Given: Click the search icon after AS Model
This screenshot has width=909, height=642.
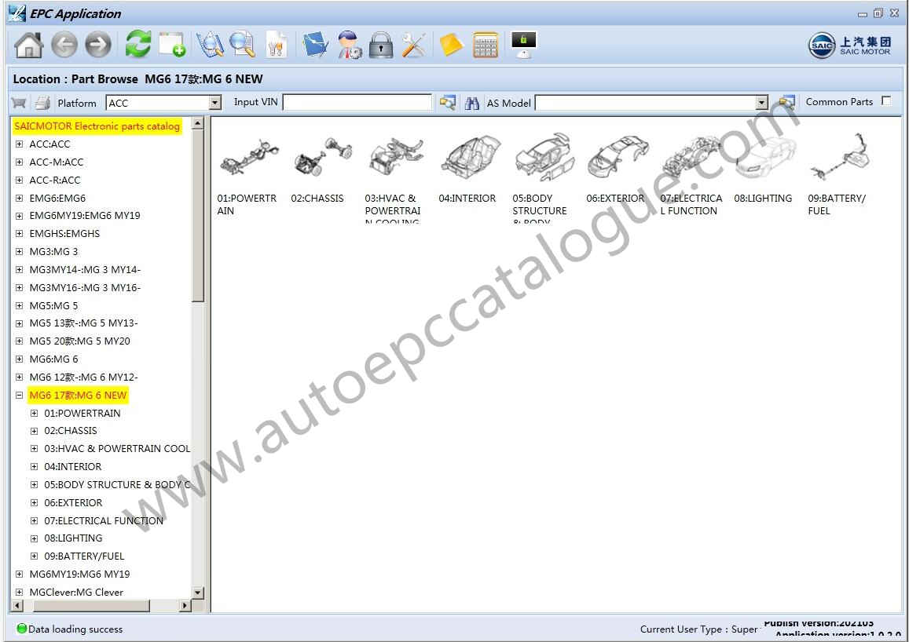Looking at the screenshot, I should coord(786,103).
